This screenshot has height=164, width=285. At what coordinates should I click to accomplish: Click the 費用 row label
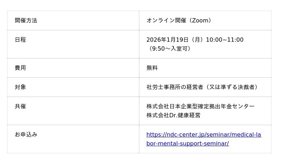(20, 68)
